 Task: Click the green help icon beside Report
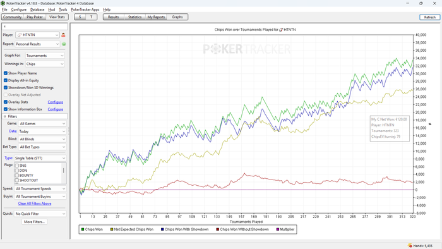[x=64, y=44]
